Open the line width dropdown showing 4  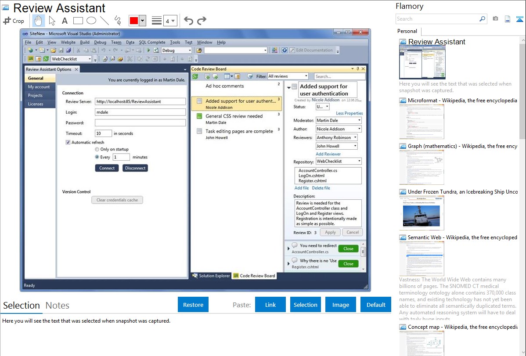170,21
